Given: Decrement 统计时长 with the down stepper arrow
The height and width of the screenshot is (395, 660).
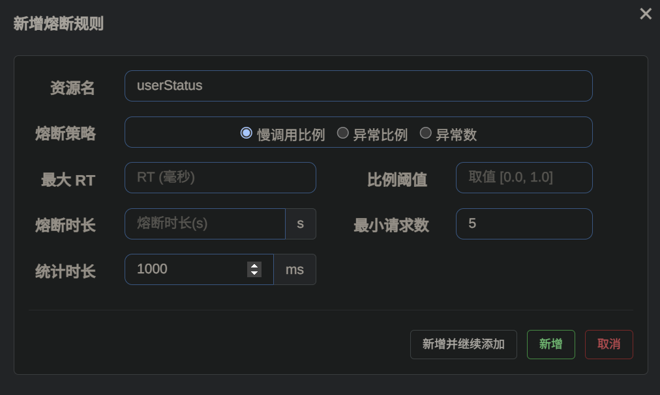Looking at the screenshot, I should [254, 273].
